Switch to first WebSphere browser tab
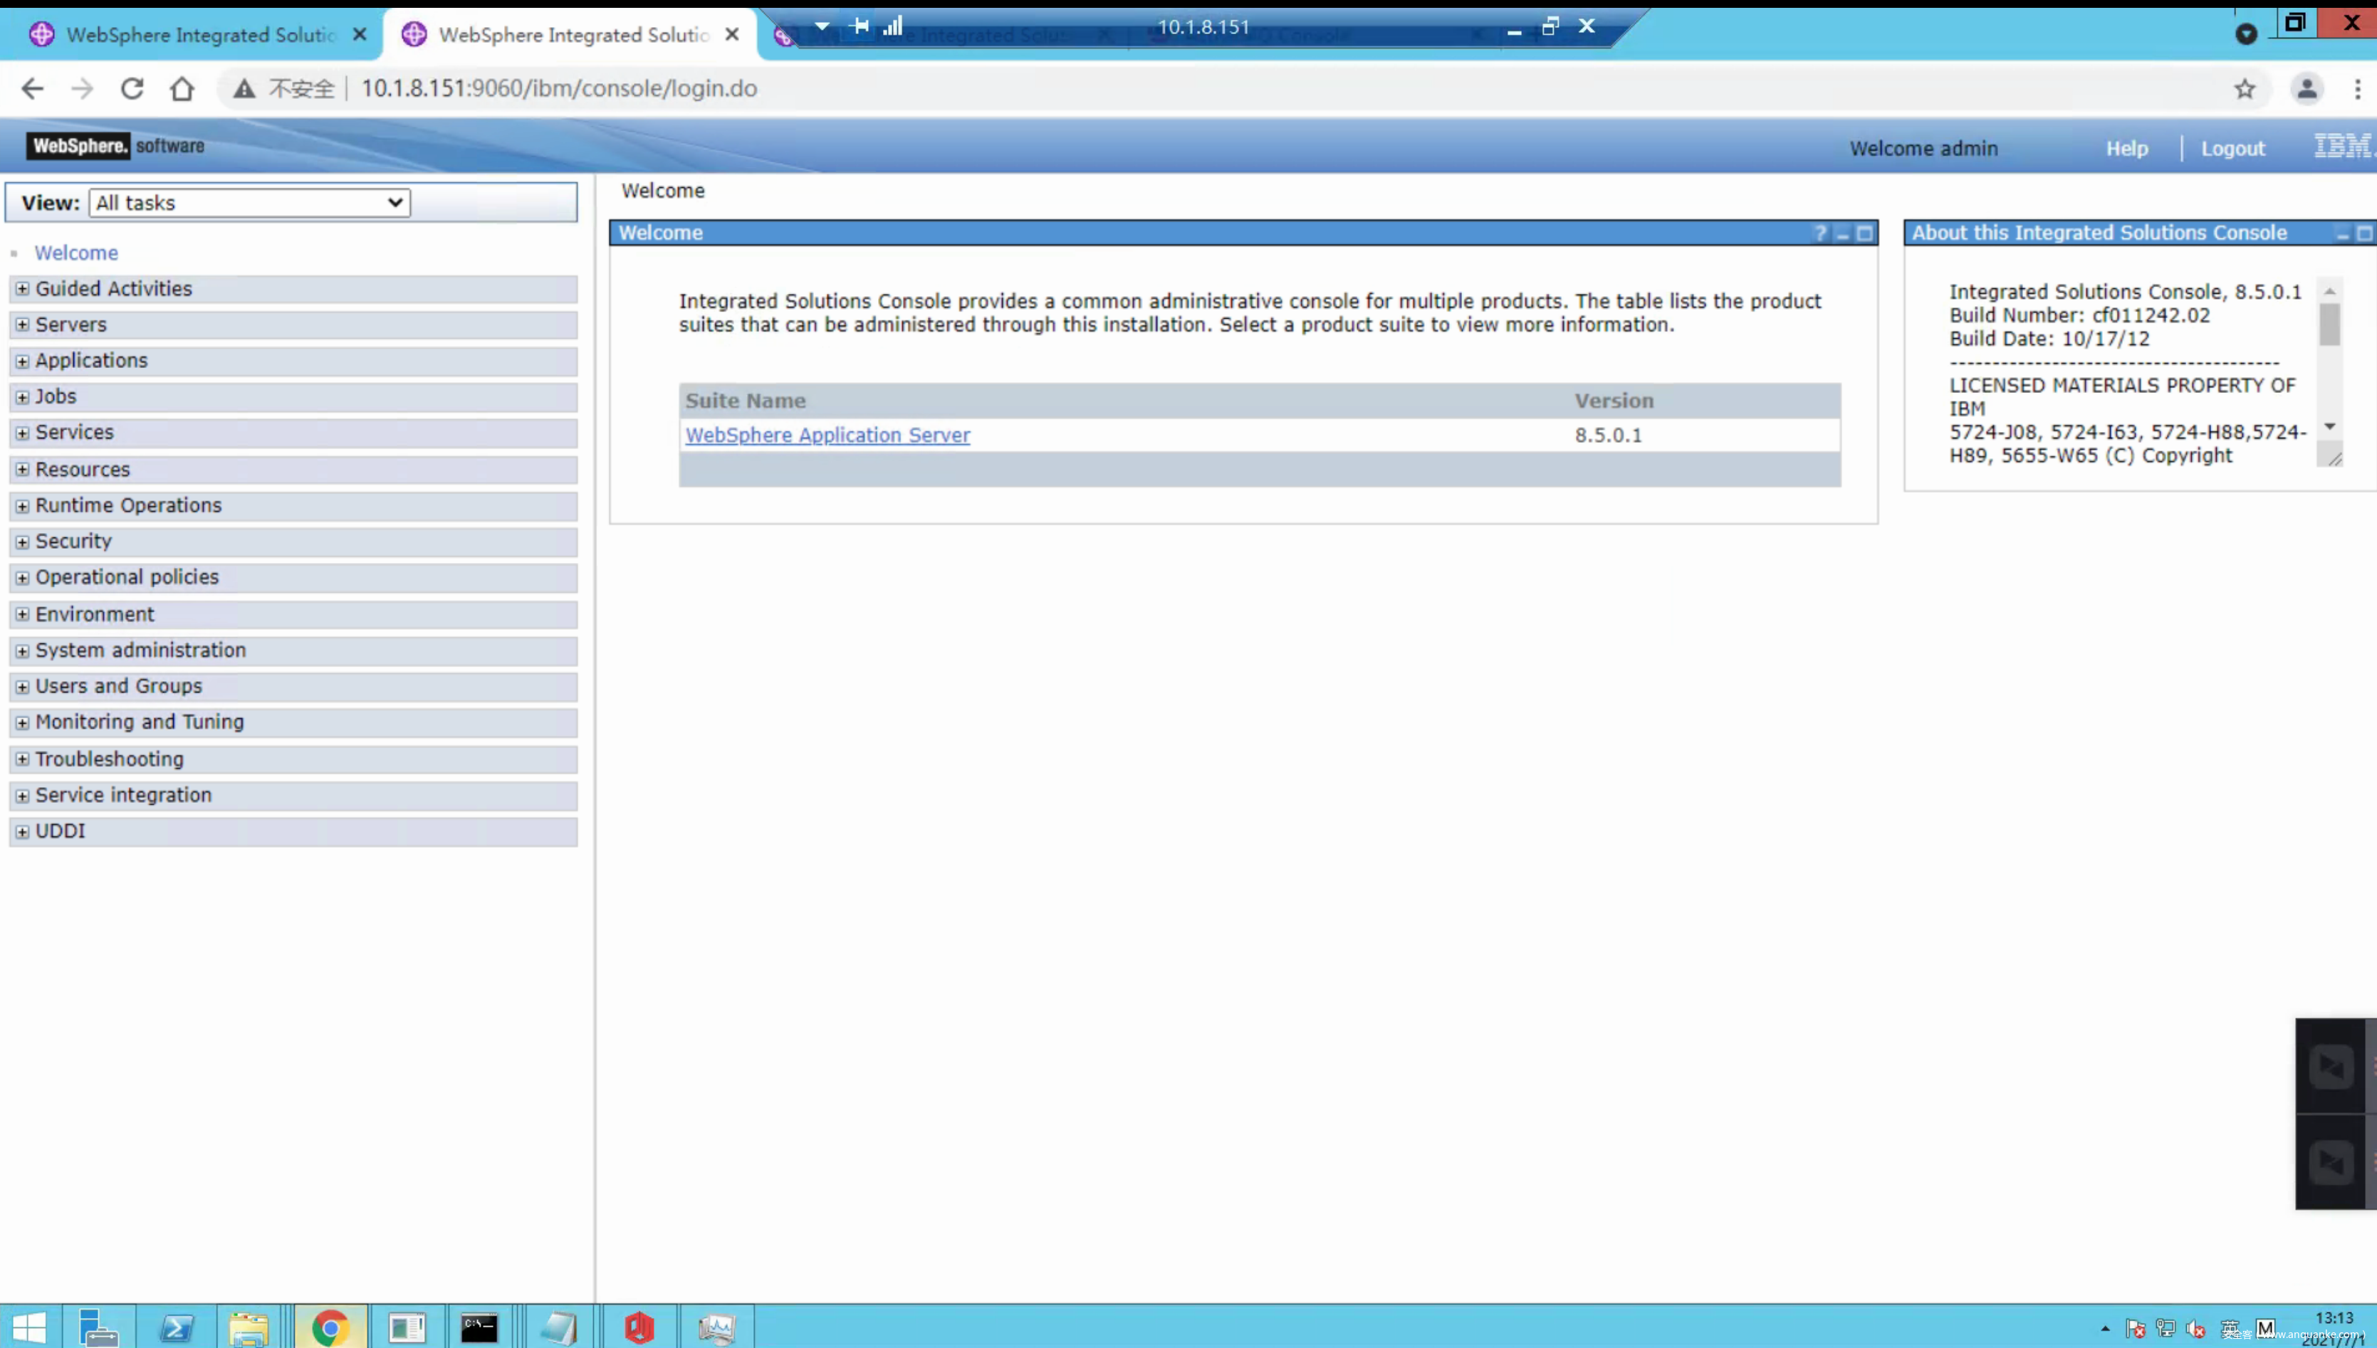Screen dimensions: 2377x1348 point(199,34)
